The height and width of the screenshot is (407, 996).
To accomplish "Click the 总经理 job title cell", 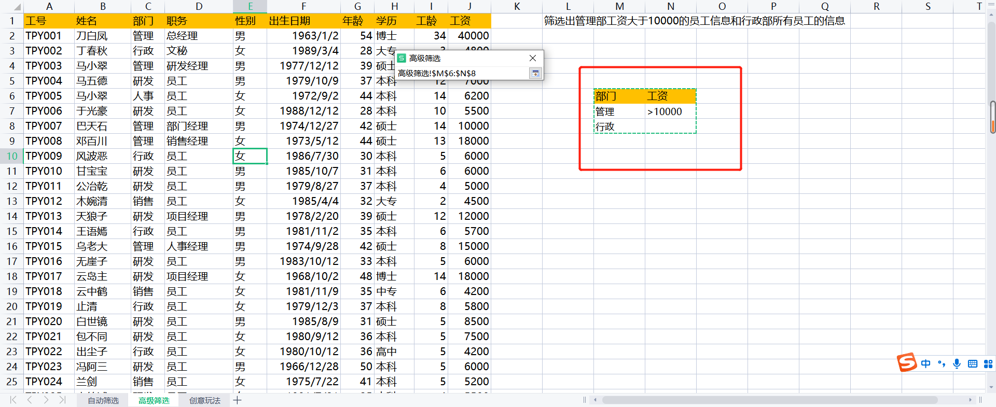I will pos(199,36).
